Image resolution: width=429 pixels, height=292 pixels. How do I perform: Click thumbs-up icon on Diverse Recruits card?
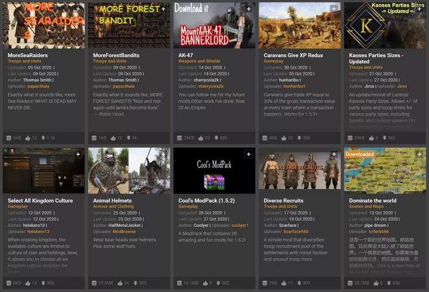284,283
